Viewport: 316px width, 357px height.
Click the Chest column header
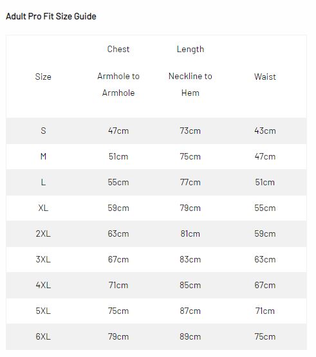point(118,49)
